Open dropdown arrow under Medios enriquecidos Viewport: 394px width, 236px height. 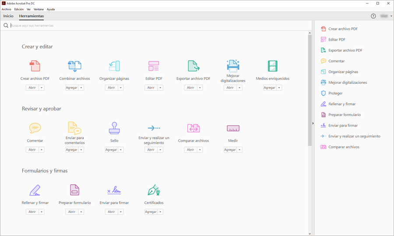point(279,88)
